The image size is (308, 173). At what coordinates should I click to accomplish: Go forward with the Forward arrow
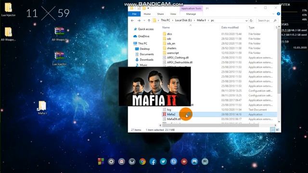139,20
